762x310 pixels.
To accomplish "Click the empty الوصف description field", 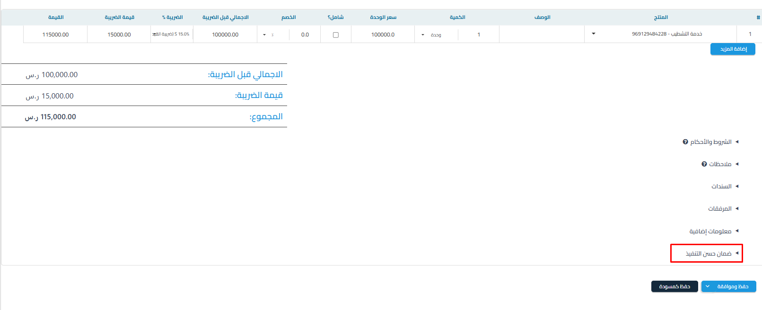I will (x=542, y=35).
